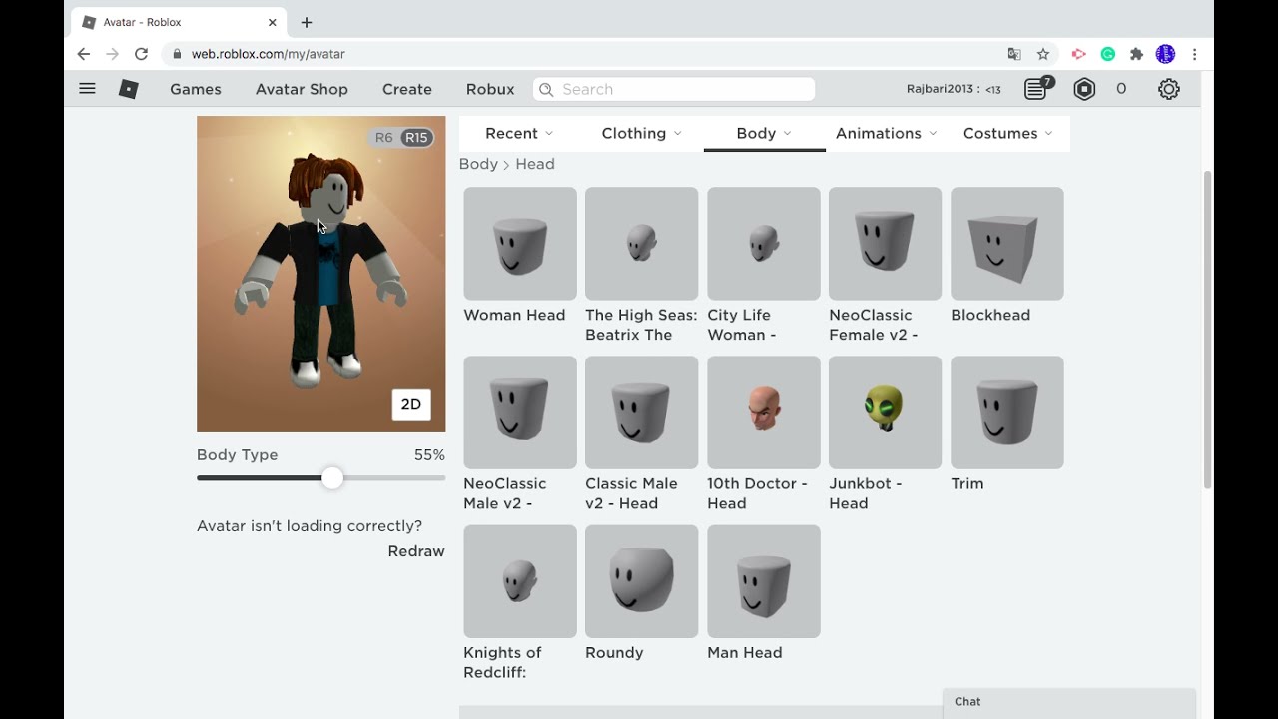Switch avatar rig to R6

(x=384, y=138)
